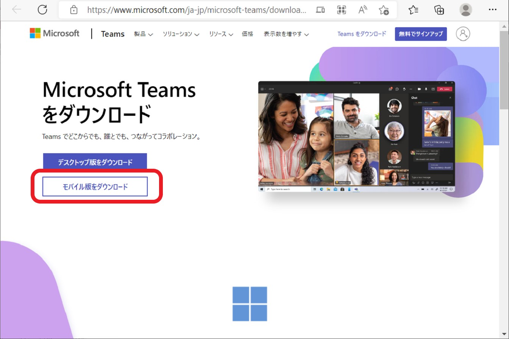Add this page to favorites
Image resolution: width=509 pixels, height=339 pixels.
pos(383,10)
